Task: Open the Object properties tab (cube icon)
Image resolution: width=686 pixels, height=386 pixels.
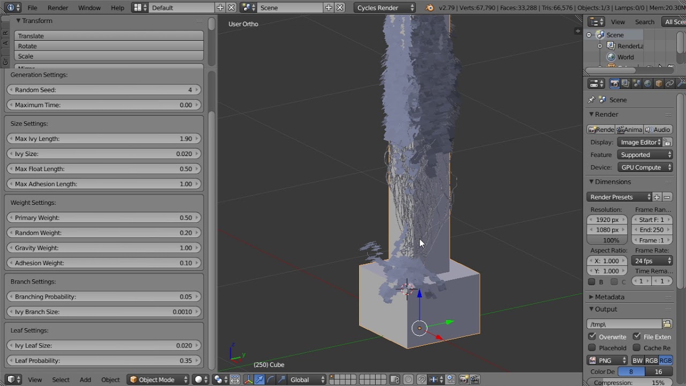Action: [659, 84]
